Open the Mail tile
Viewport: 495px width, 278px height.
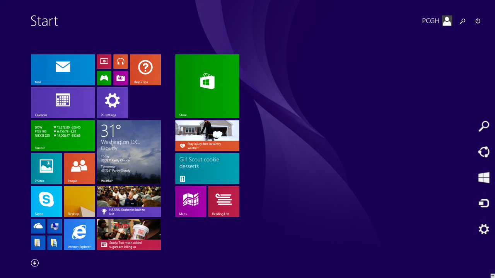coord(63,70)
